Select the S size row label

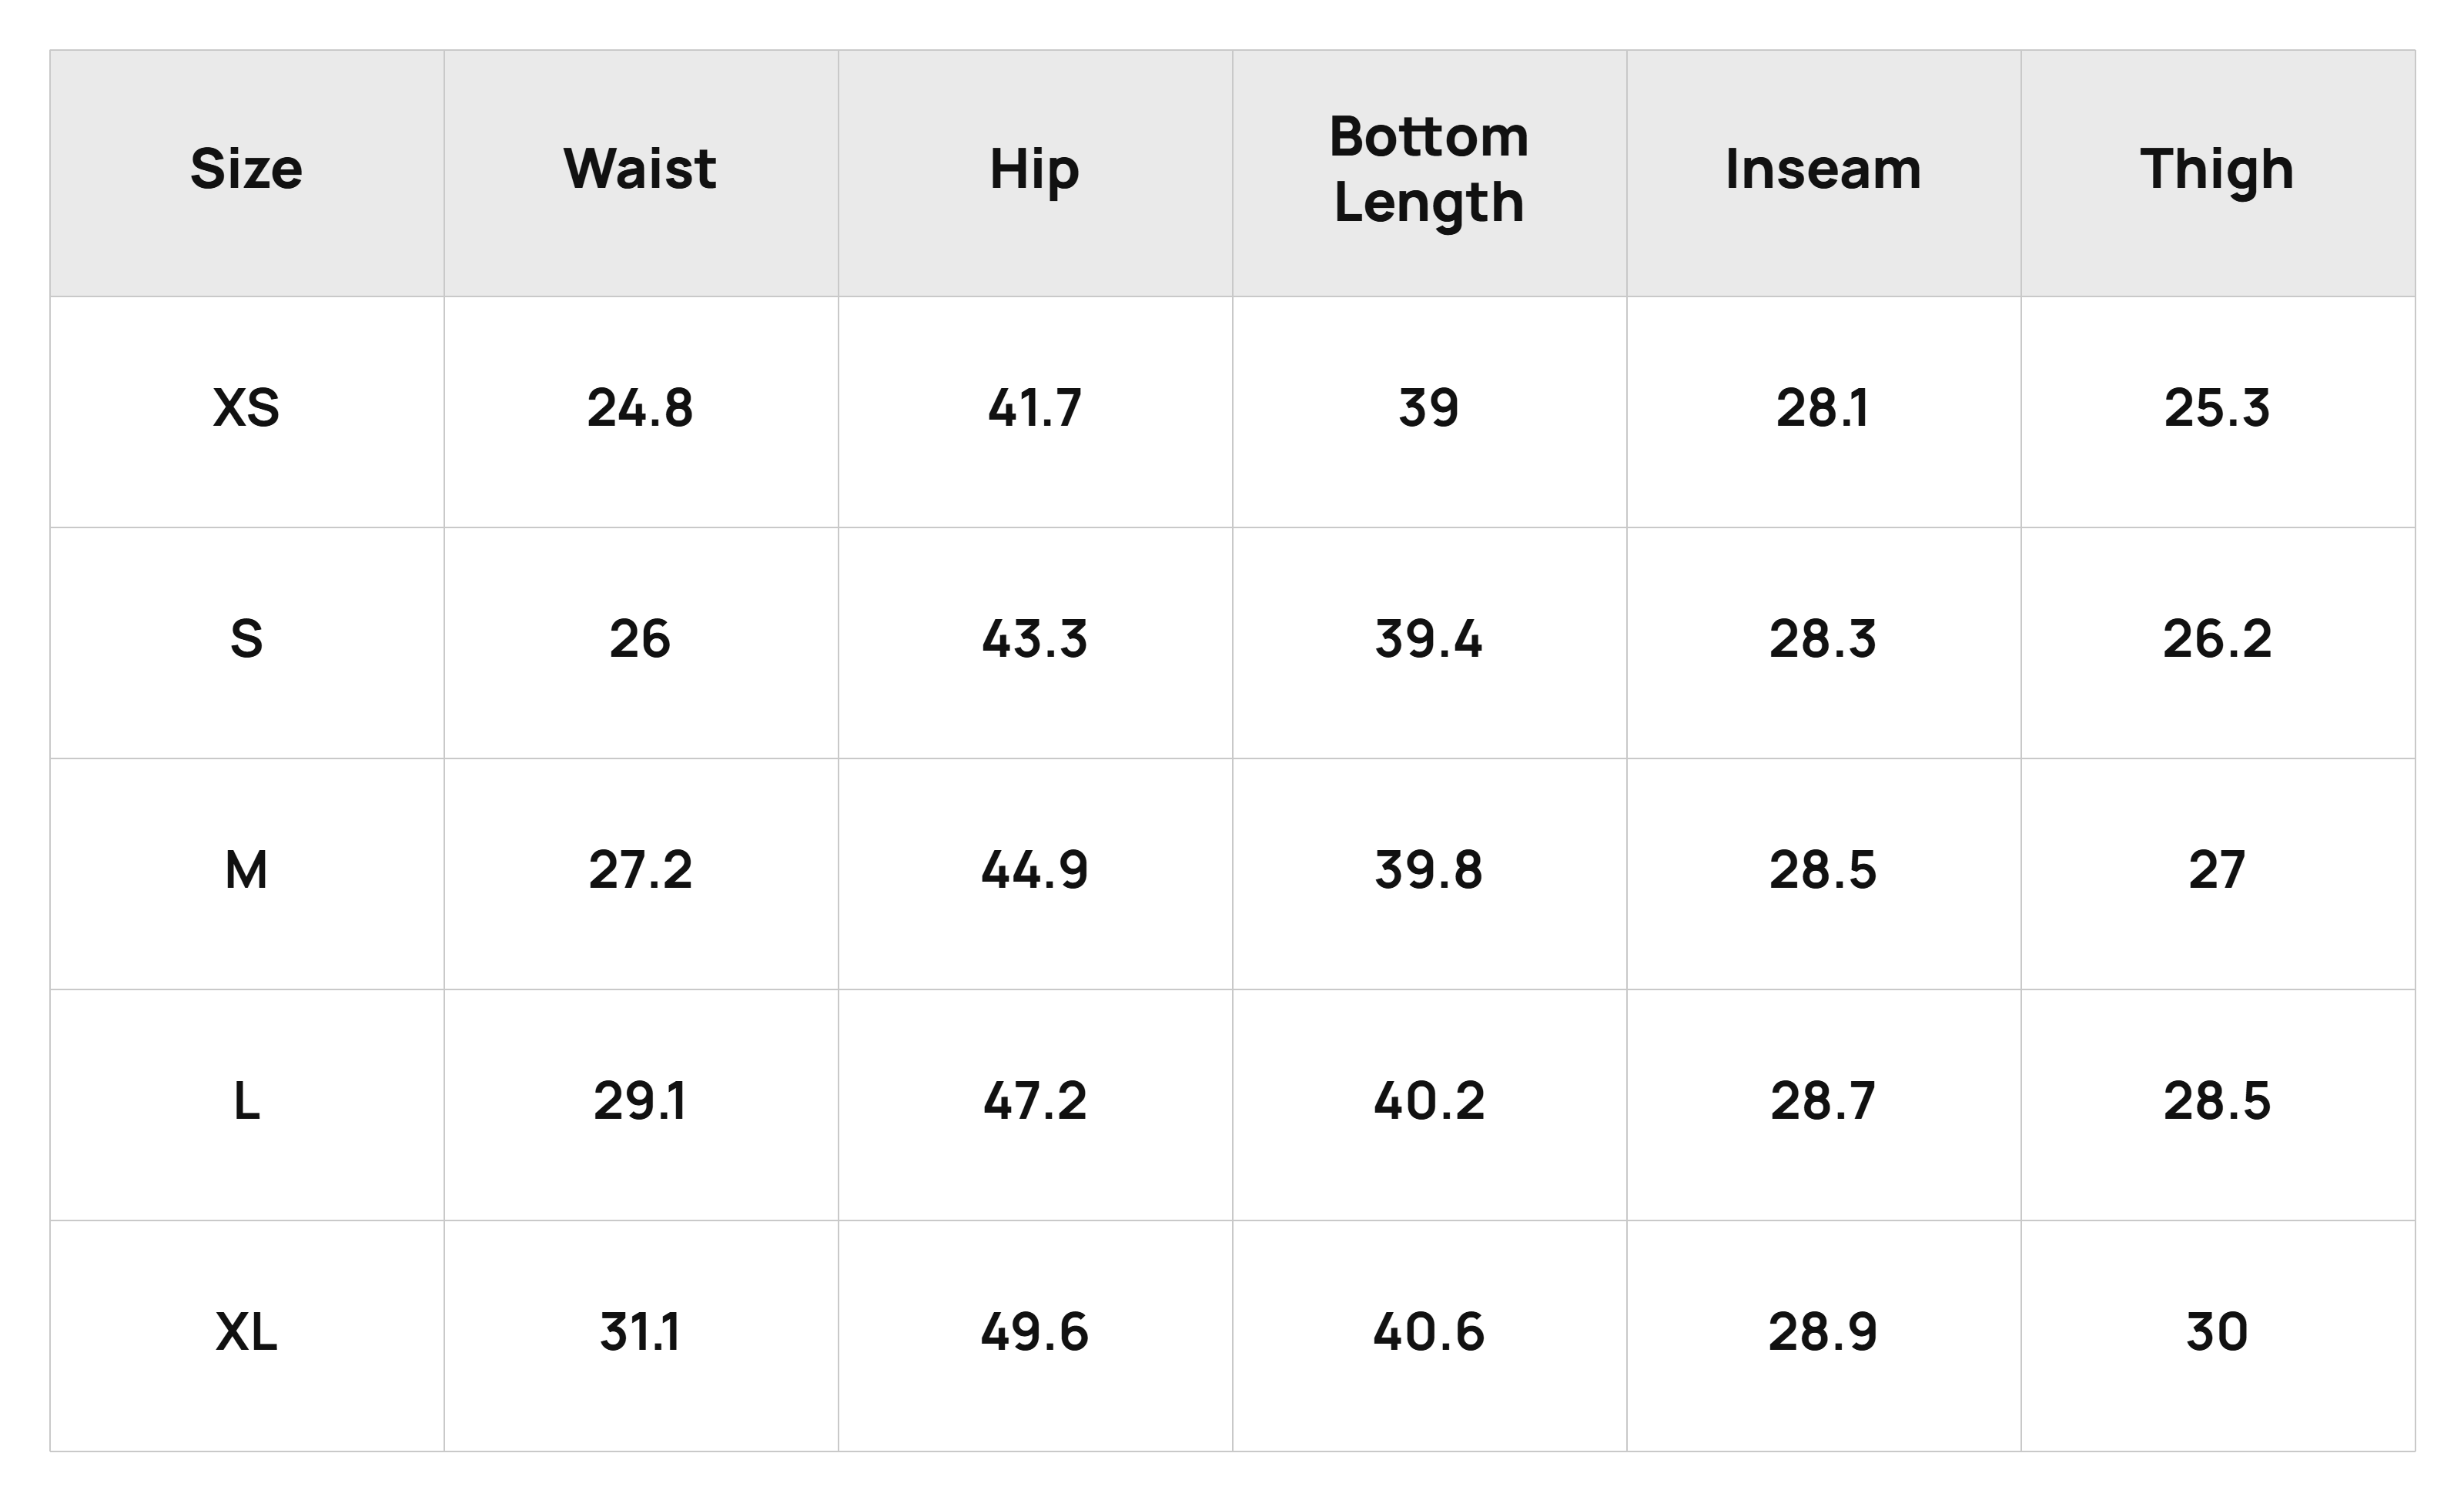point(246,642)
